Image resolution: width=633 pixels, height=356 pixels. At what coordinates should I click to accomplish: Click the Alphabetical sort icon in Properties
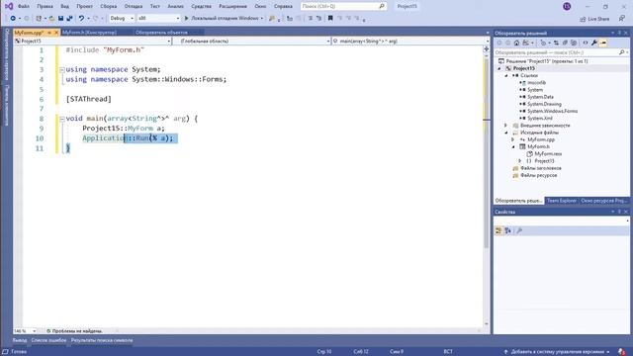coord(507,230)
